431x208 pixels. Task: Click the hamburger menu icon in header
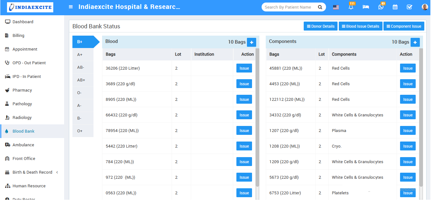(71, 7)
